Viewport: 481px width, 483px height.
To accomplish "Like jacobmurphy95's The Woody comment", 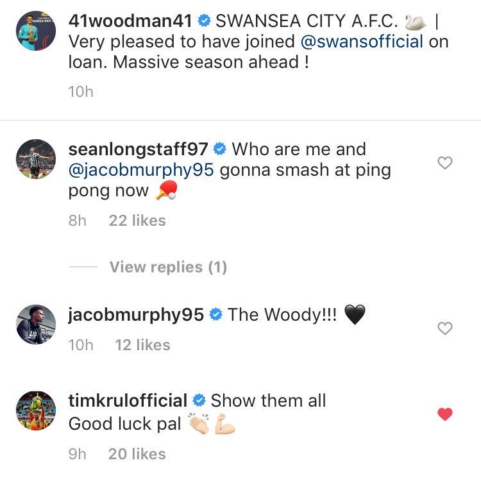I will point(444,328).
